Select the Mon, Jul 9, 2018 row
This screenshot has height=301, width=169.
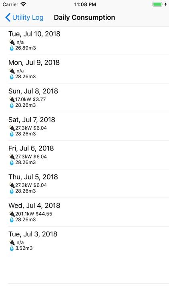(x=84, y=69)
